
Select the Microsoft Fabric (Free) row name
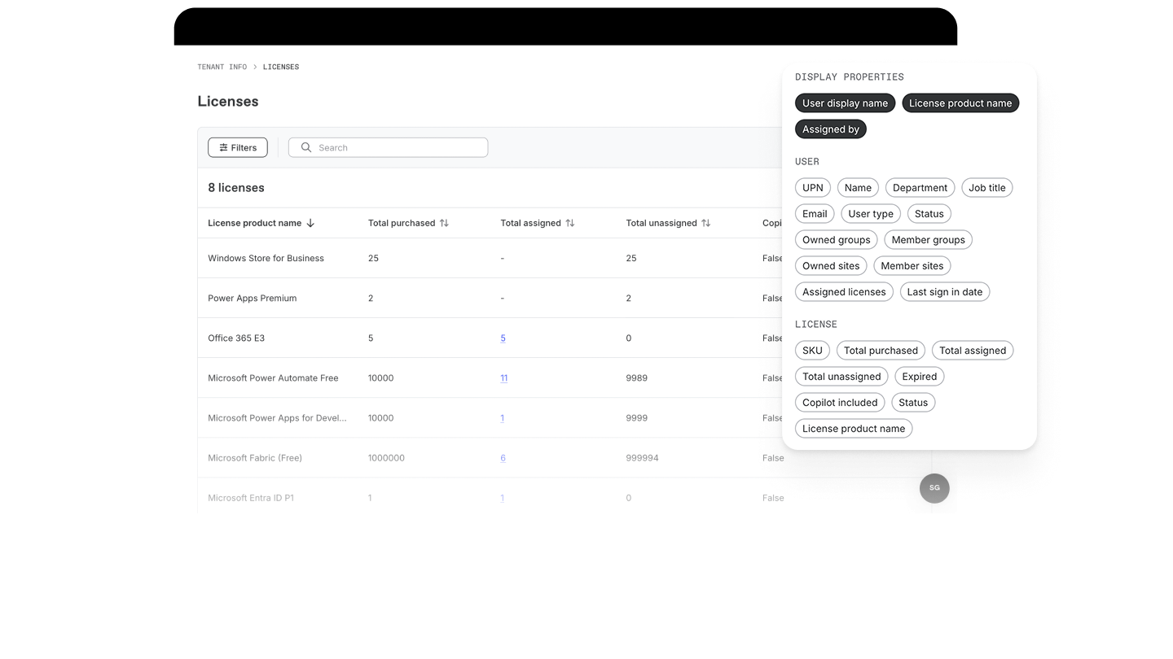(255, 458)
